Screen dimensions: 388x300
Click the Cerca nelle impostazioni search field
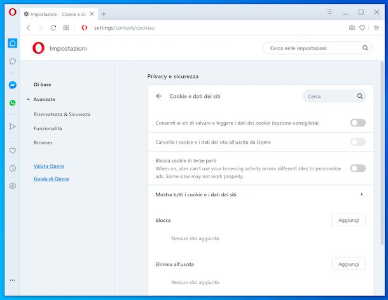pos(317,48)
